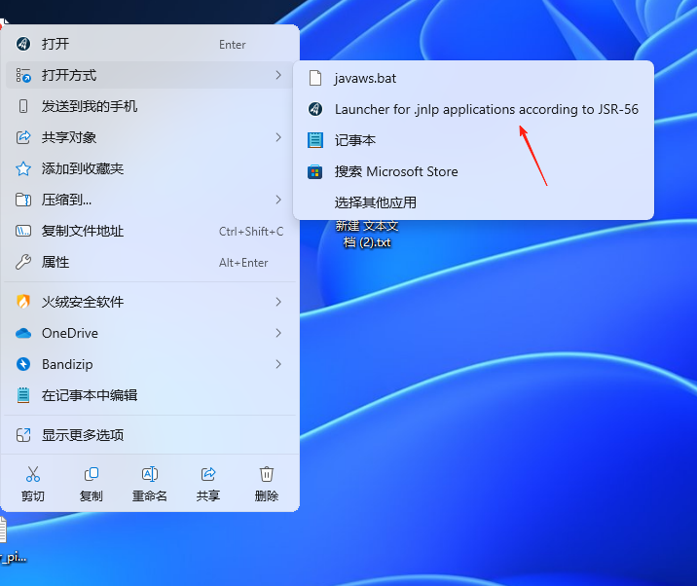The width and height of the screenshot is (697, 586).
Task: Open with Launcher for .jnlp applications
Action: [473, 109]
